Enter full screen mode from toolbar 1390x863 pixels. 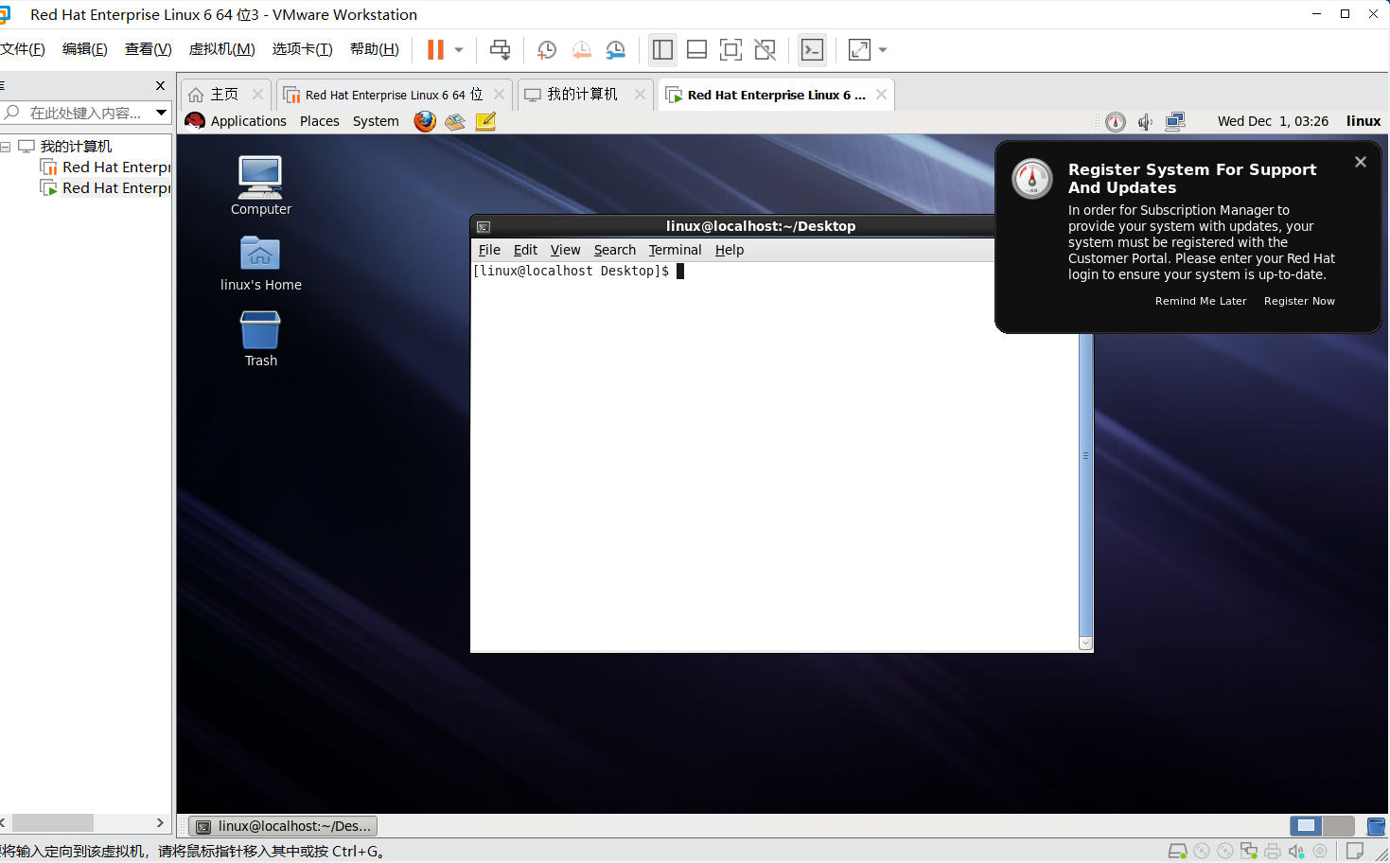click(730, 50)
